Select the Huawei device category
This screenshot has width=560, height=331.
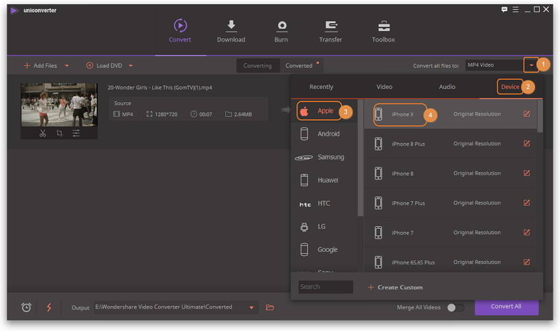click(324, 180)
